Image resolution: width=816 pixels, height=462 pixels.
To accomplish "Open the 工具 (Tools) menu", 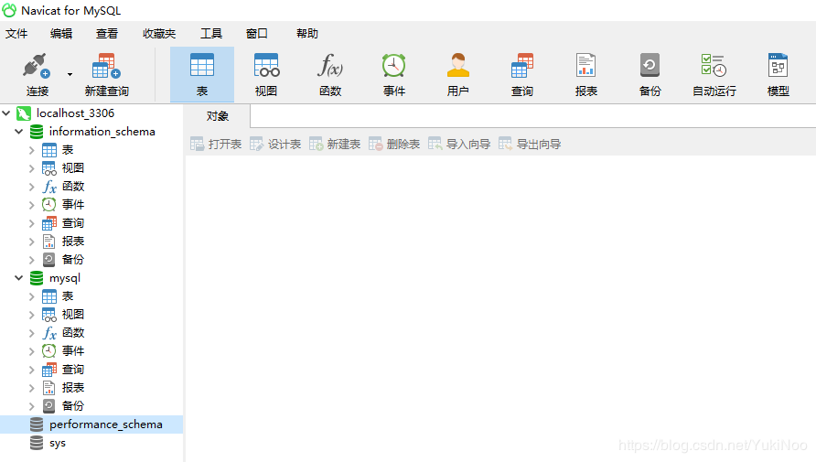I will click(211, 34).
